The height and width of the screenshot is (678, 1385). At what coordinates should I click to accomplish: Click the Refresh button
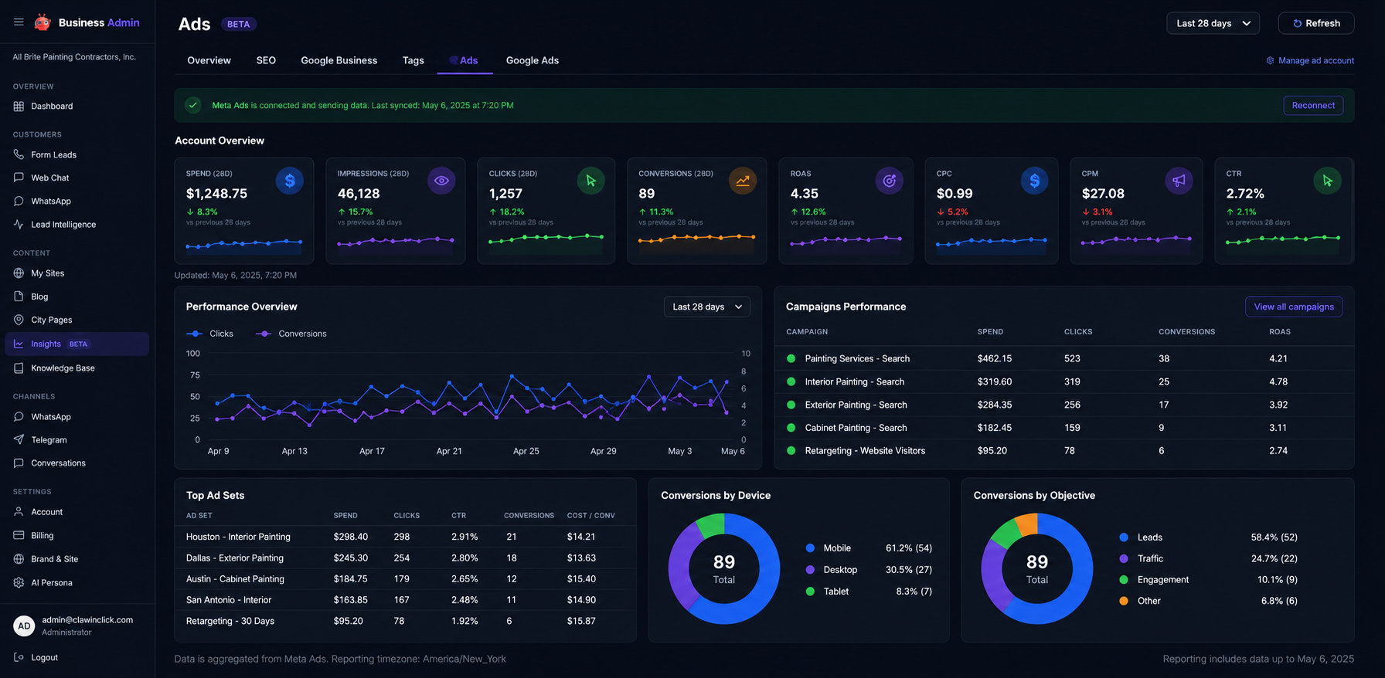click(x=1316, y=23)
